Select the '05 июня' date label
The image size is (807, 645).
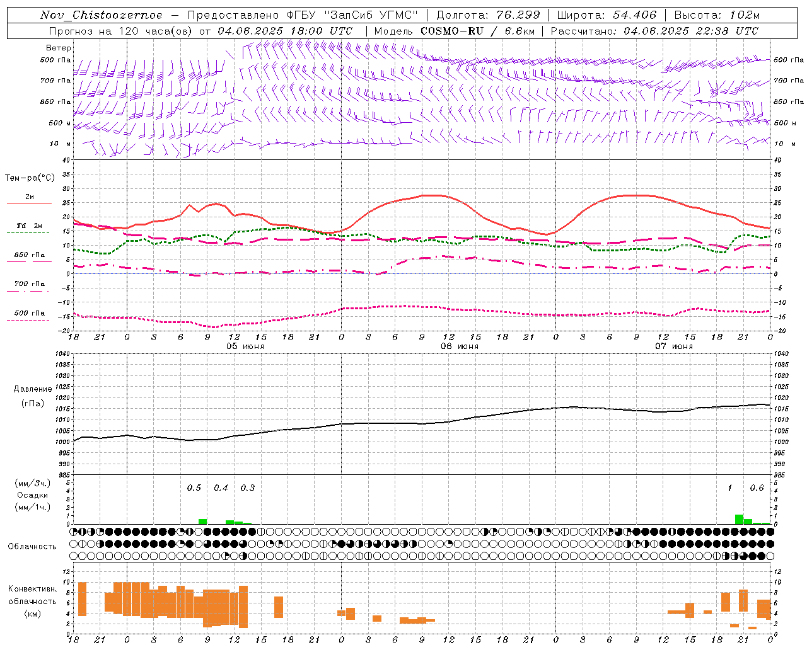[245, 346]
